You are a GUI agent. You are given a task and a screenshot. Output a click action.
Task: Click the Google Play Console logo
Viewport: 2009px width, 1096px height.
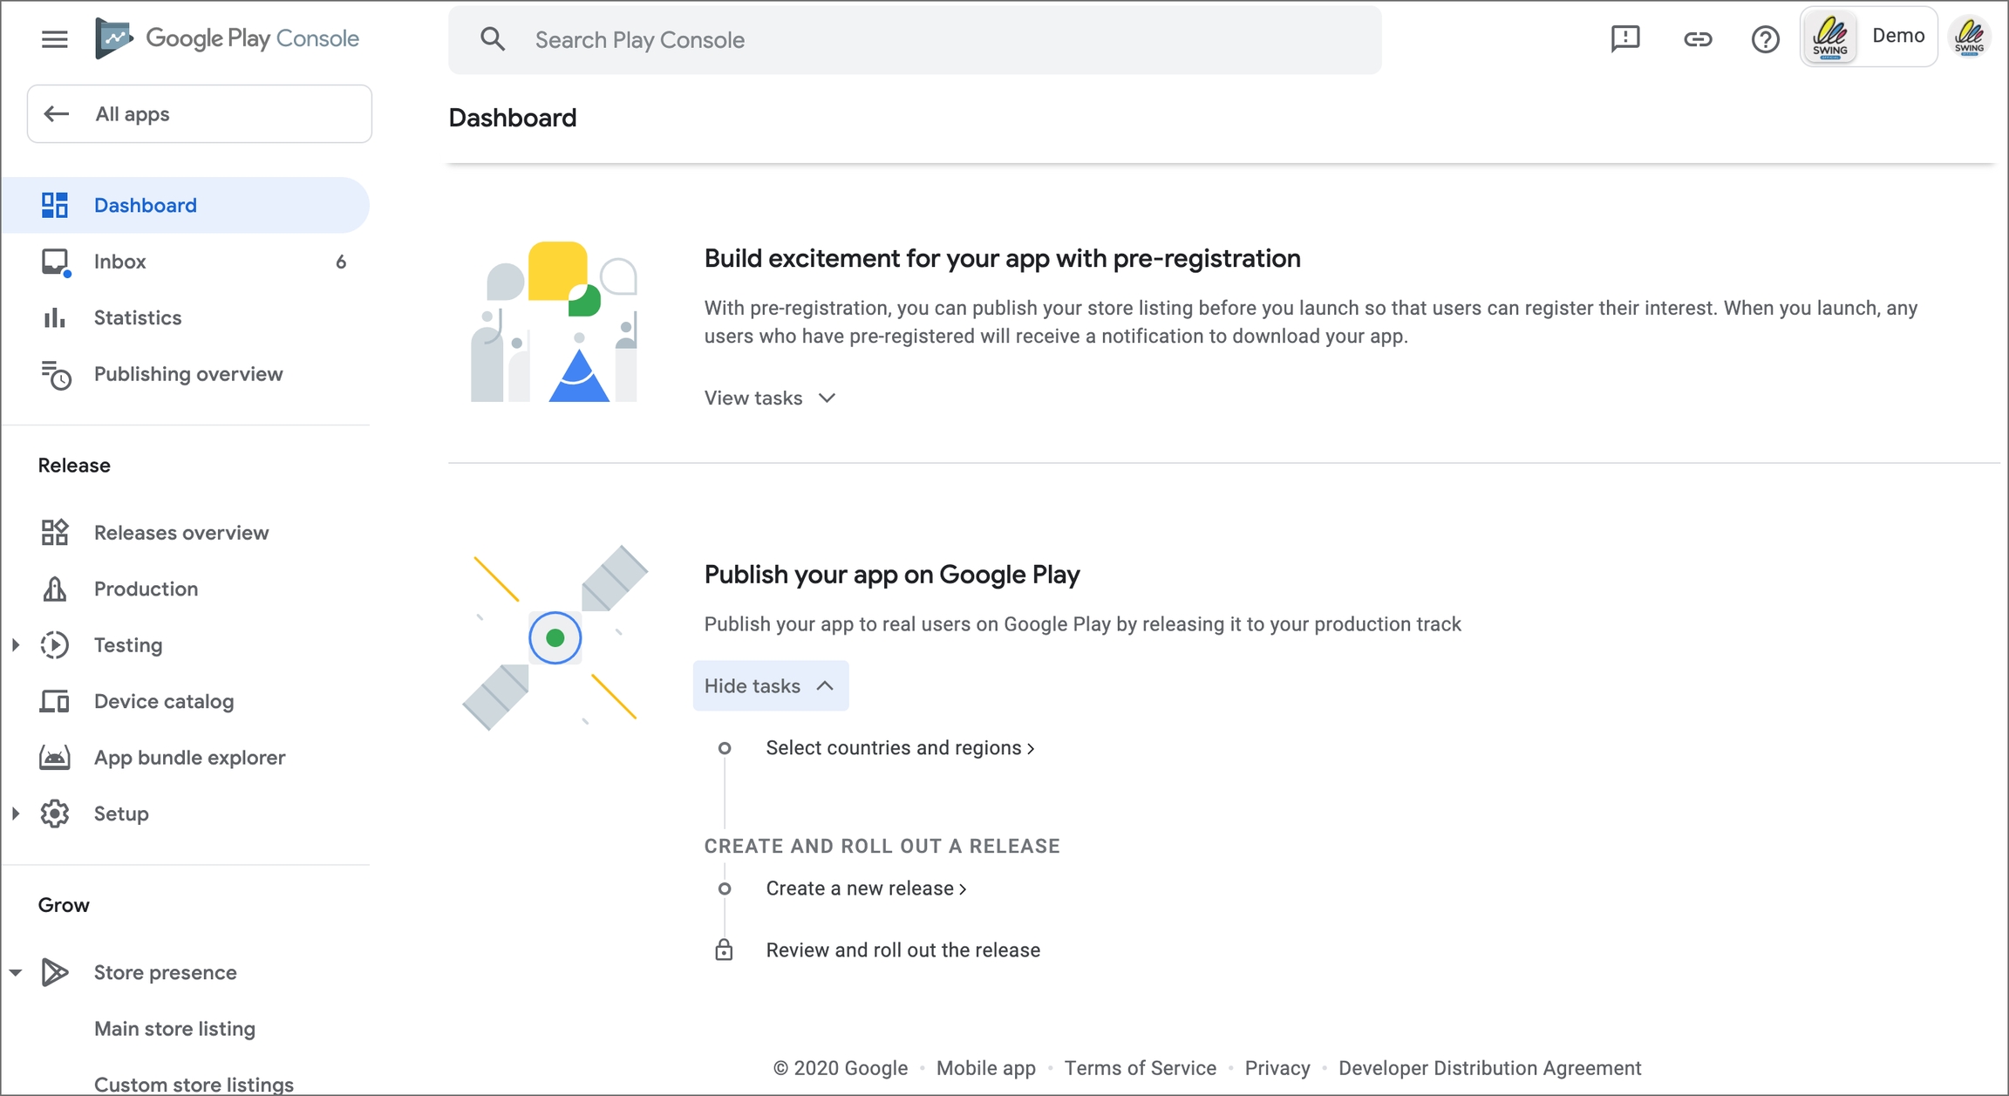tap(227, 38)
